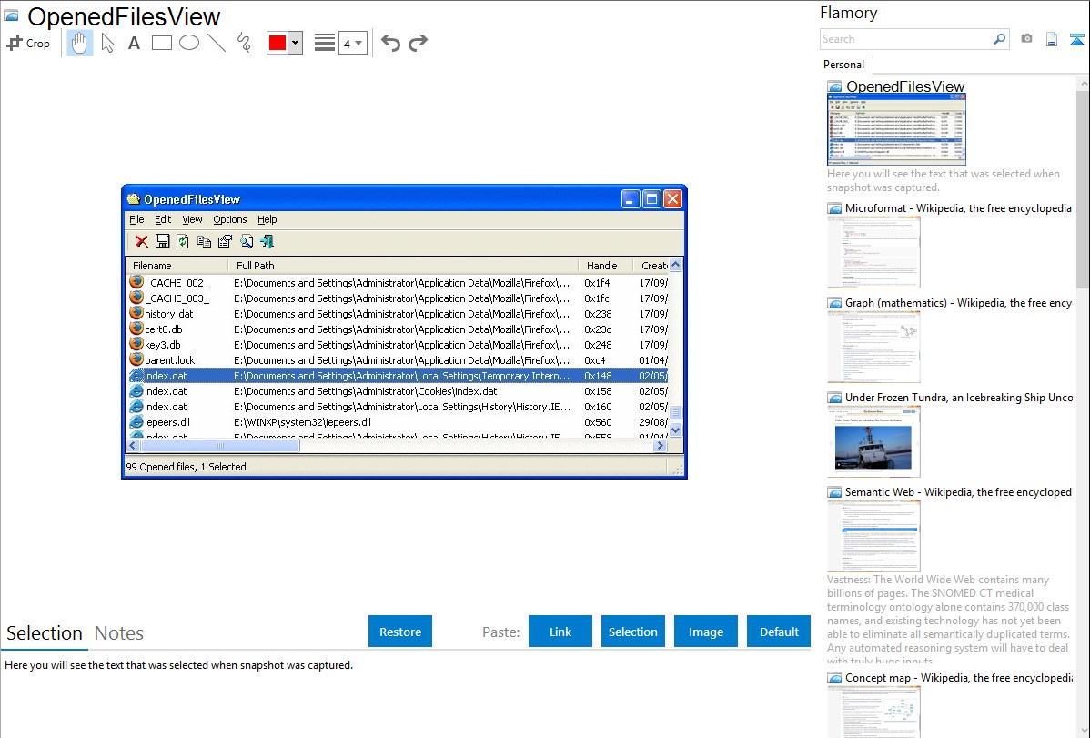
Task: Click the green refresh toolbar icon
Action: (182, 241)
